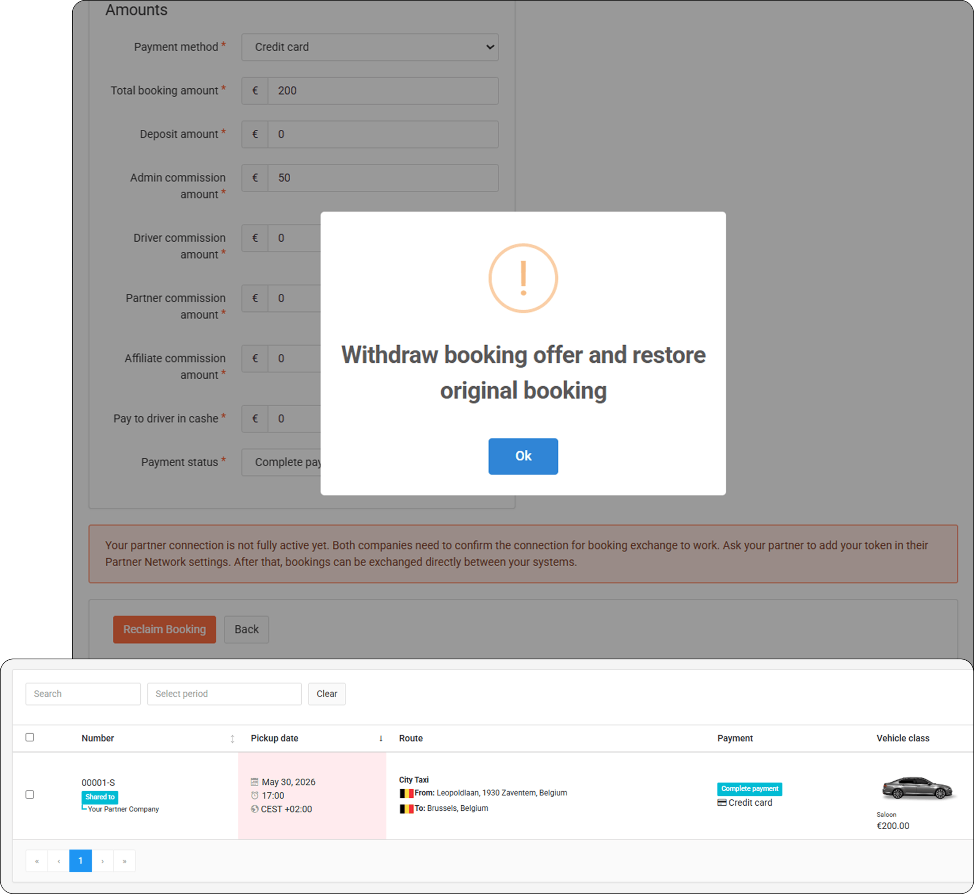The width and height of the screenshot is (974, 894).
Task: Go to first page pagination icon
Action: [x=37, y=861]
